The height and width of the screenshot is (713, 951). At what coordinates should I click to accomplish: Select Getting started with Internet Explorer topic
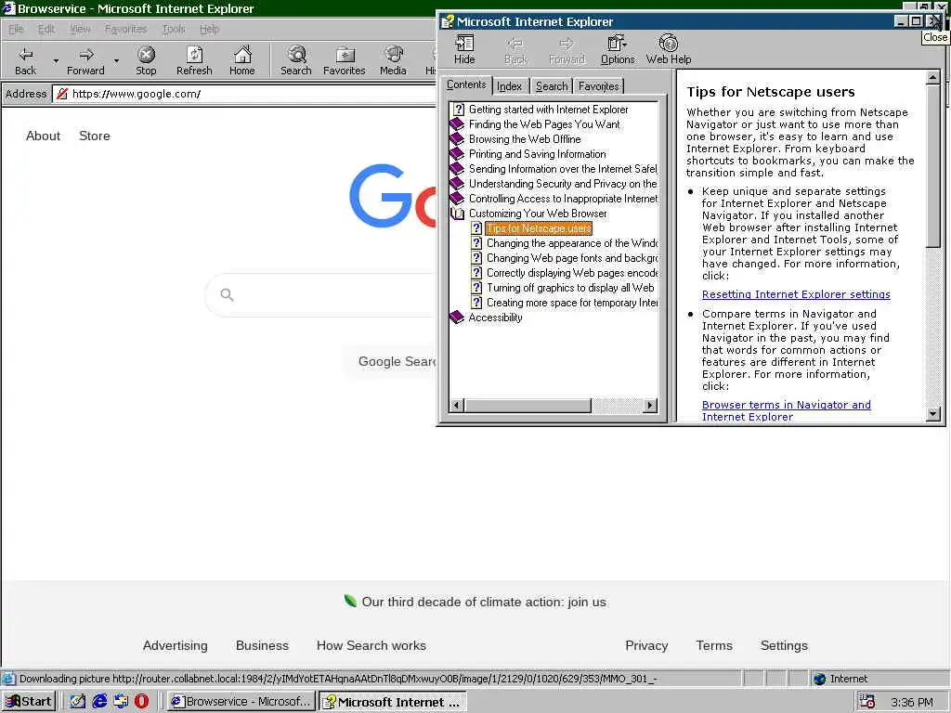coord(548,110)
